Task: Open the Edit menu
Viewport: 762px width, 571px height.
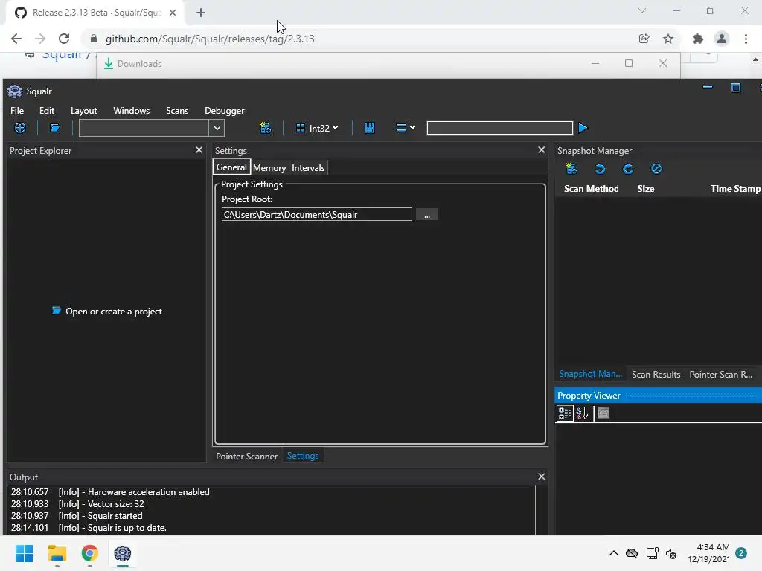Action: (47, 111)
